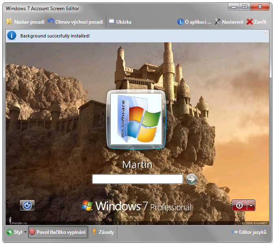Click the Martin username text
This screenshot has height=244, width=274.
(x=137, y=165)
